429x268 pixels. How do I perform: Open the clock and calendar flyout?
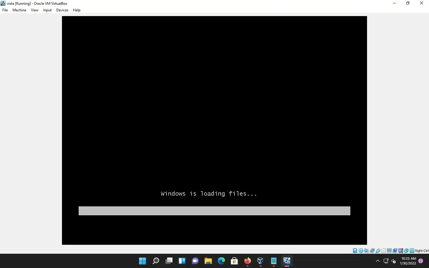408,261
